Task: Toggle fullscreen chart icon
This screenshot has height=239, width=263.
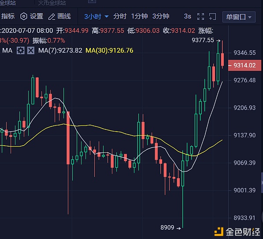Action: tap(200, 17)
